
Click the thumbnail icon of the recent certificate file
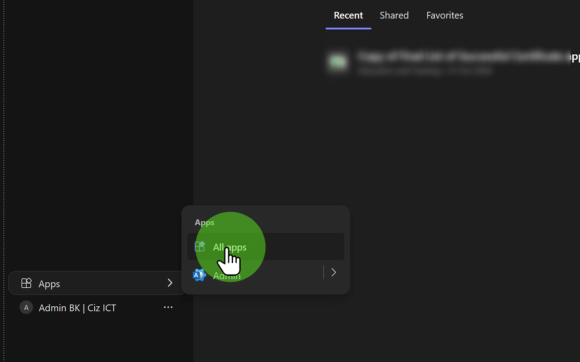337,63
